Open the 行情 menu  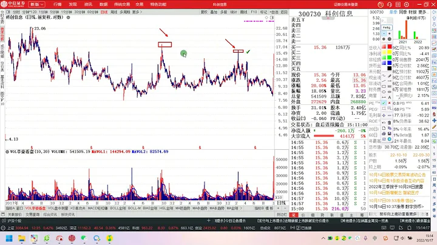pyautogui.click(x=58, y=4)
